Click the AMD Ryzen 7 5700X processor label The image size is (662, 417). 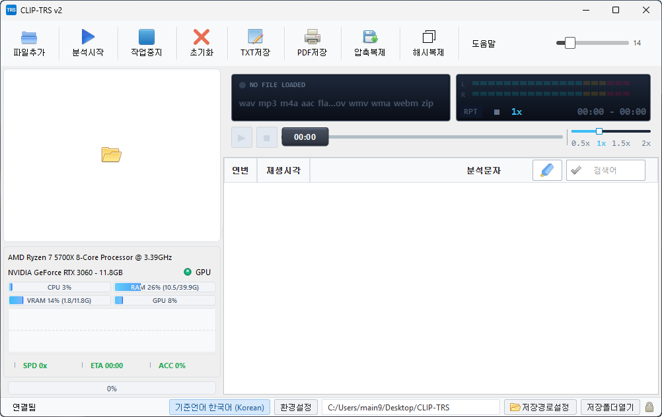click(90, 257)
